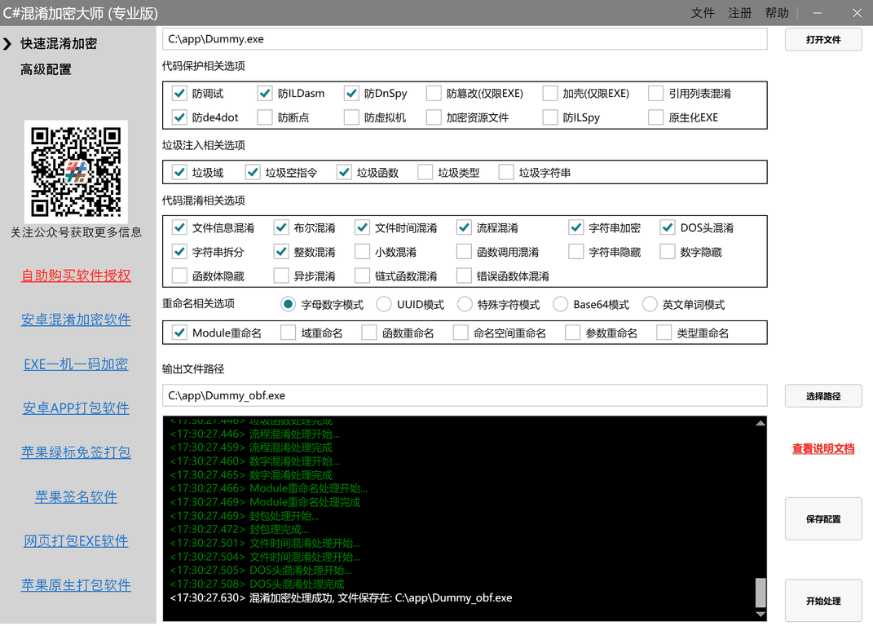Open the 查看说明文档 link
Screen dimensions: 873x626
click(823, 448)
